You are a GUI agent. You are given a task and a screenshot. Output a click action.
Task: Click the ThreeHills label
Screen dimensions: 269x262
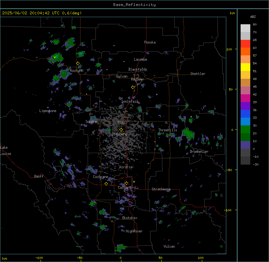point(168,130)
